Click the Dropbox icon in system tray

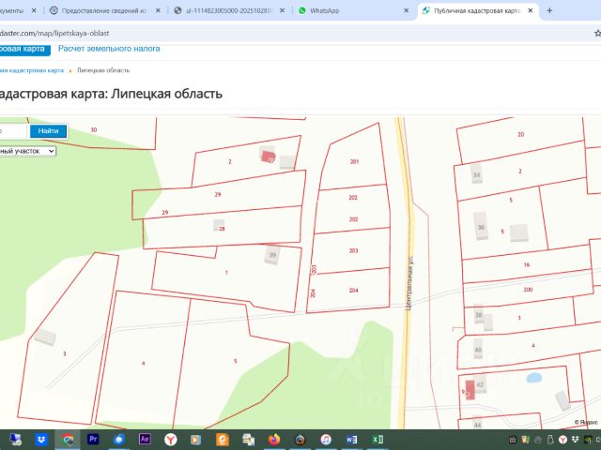coord(575,440)
